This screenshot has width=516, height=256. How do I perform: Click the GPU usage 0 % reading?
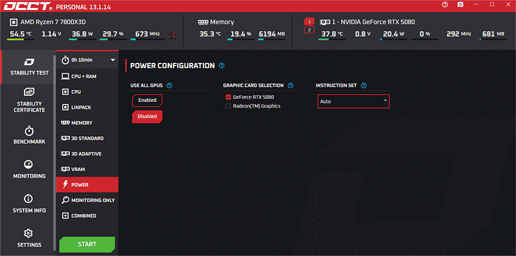click(424, 33)
